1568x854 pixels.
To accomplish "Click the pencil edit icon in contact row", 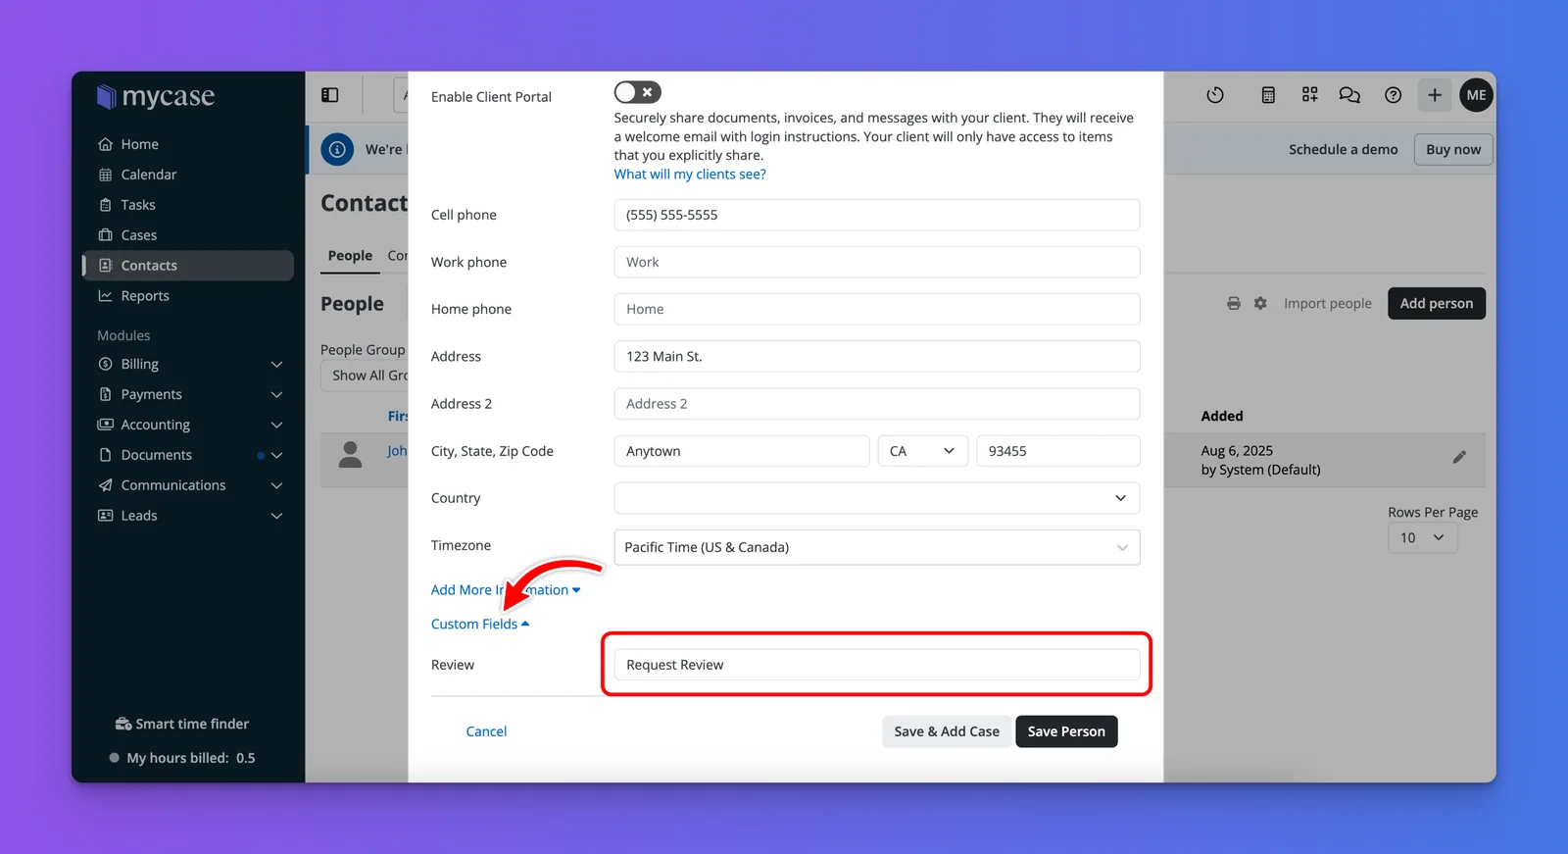I will coord(1459,457).
